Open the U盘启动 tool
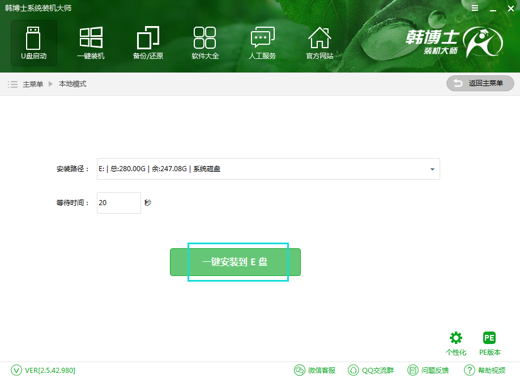Viewport: 520px width, 378px height. (x=33, y=43)
